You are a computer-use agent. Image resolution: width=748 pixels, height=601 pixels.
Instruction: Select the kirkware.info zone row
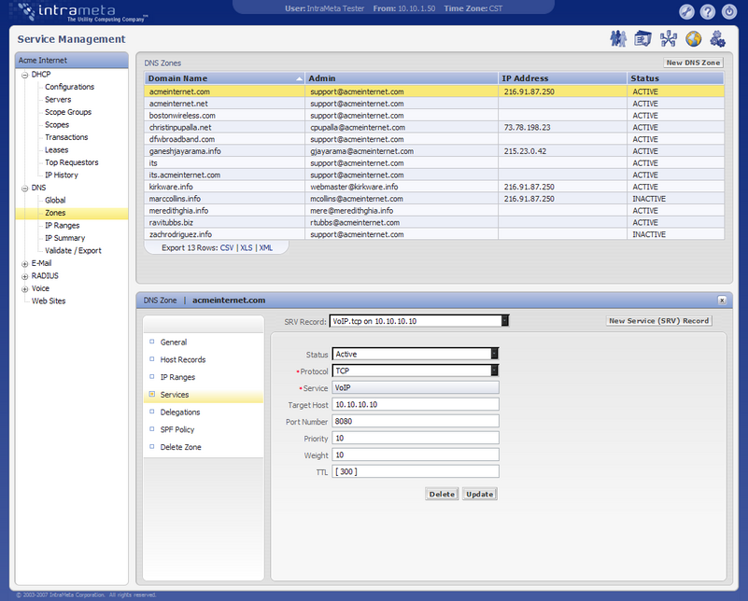(x=434, y=187)
